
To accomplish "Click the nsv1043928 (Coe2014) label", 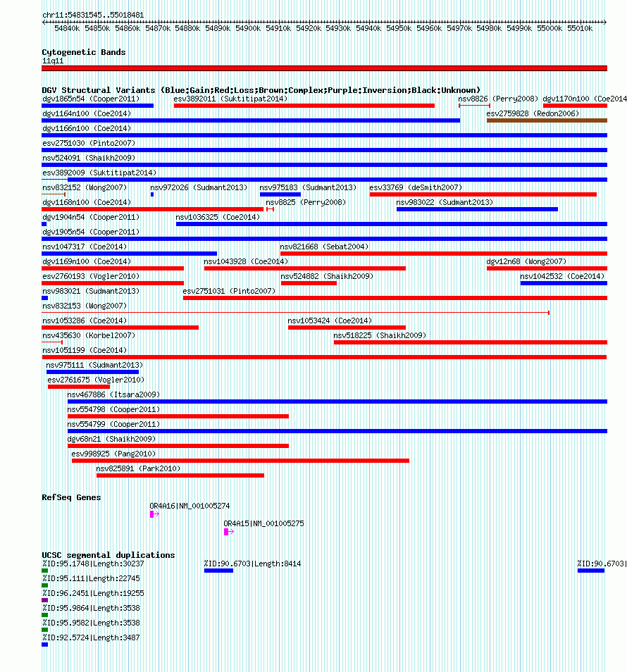I will tap(246, 261).
